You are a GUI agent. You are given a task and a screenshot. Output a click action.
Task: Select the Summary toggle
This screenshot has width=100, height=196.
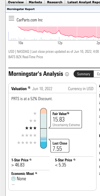click(84, 74)
